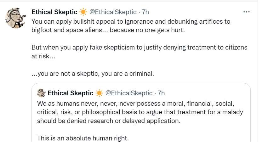This screenshot has width=262, height=142.
Task: Click "This is an absolute human right." sentence
Action: [x=83, y=138]
